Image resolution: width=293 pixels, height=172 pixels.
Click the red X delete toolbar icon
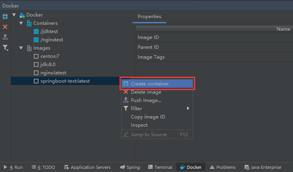5,27
